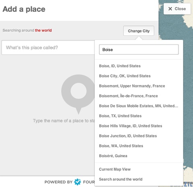Screen dimensions: 193x187
Task: Click the Close button
Action: tap(177, 9)
